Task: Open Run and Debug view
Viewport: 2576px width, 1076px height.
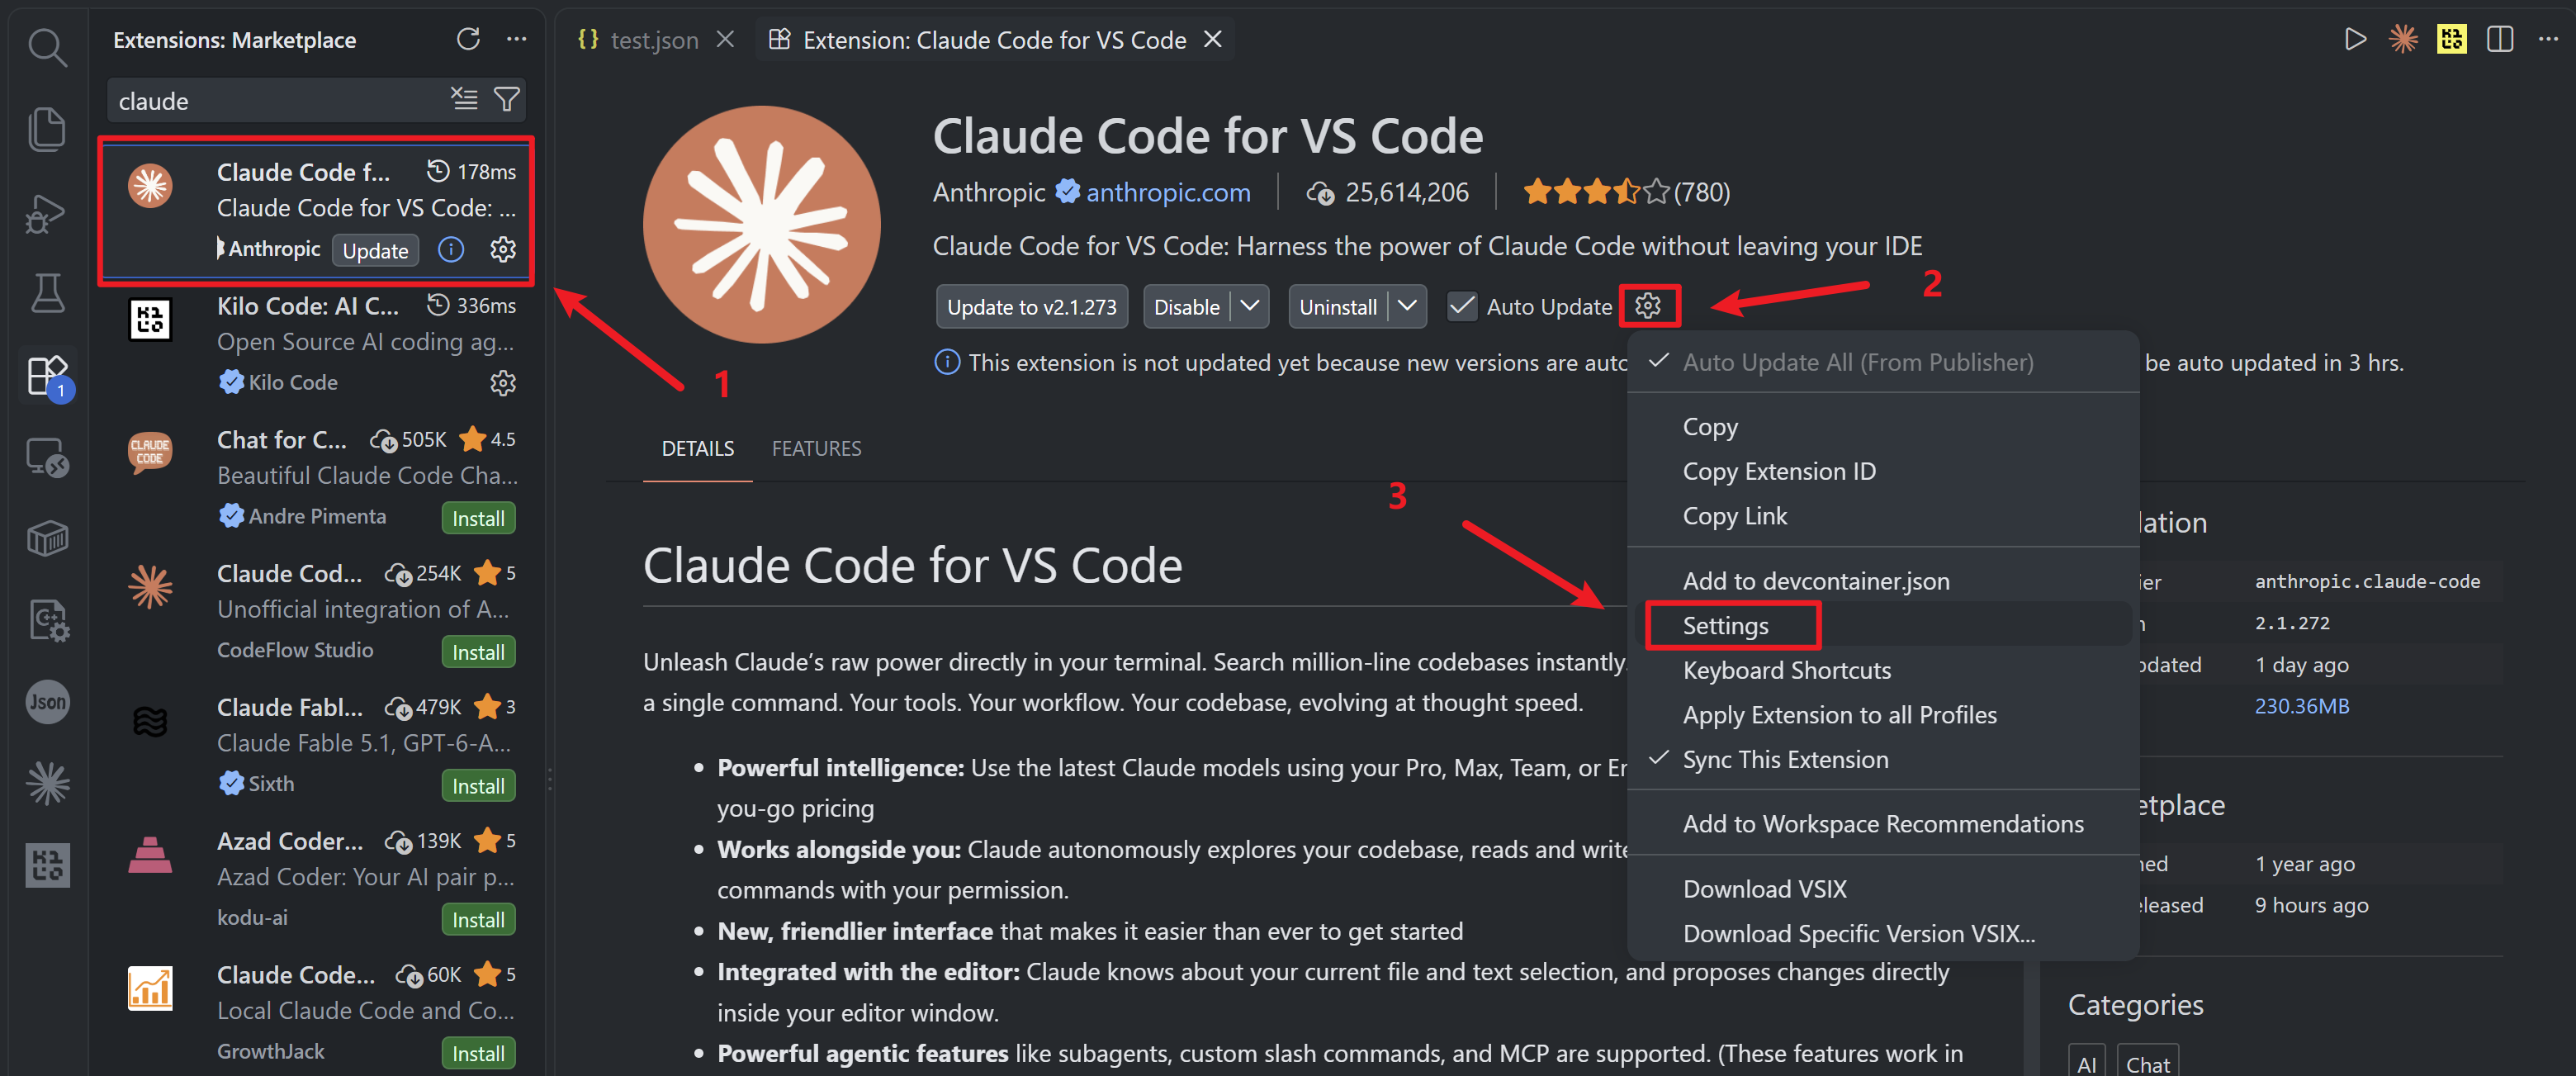Action: pos(47,212)
